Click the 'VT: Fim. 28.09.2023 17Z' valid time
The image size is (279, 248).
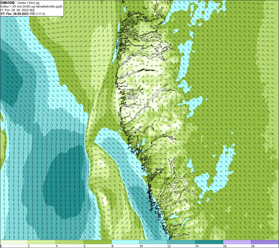click(x=18, y=14)
